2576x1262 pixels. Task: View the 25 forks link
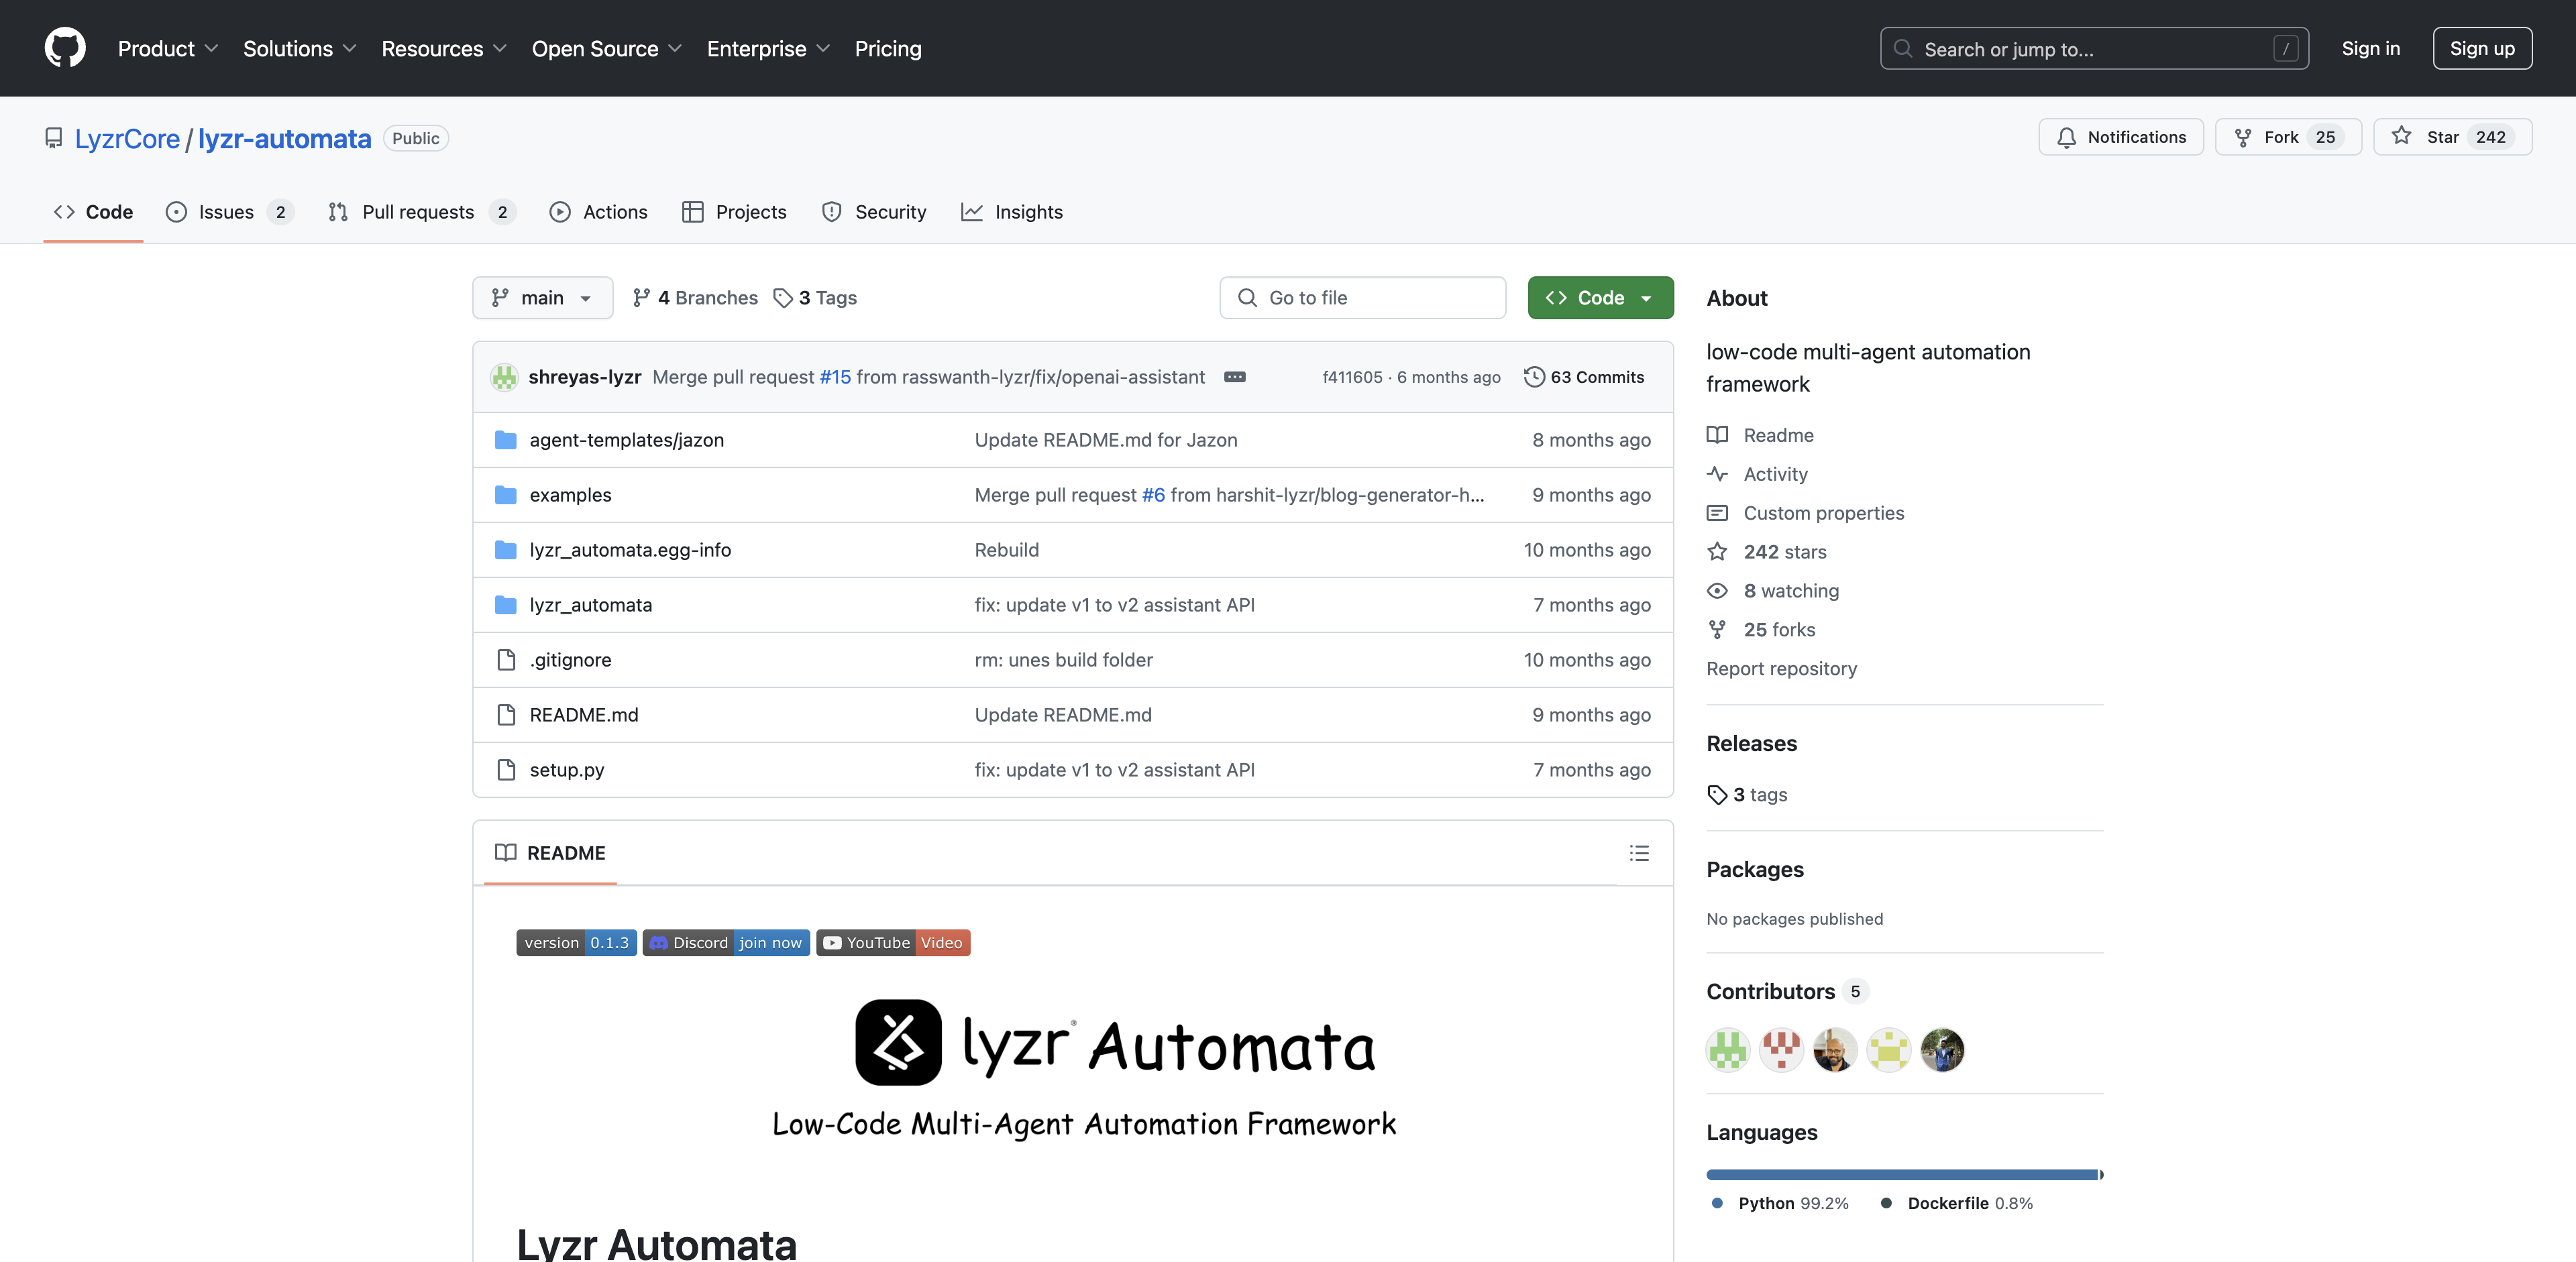1762,630
